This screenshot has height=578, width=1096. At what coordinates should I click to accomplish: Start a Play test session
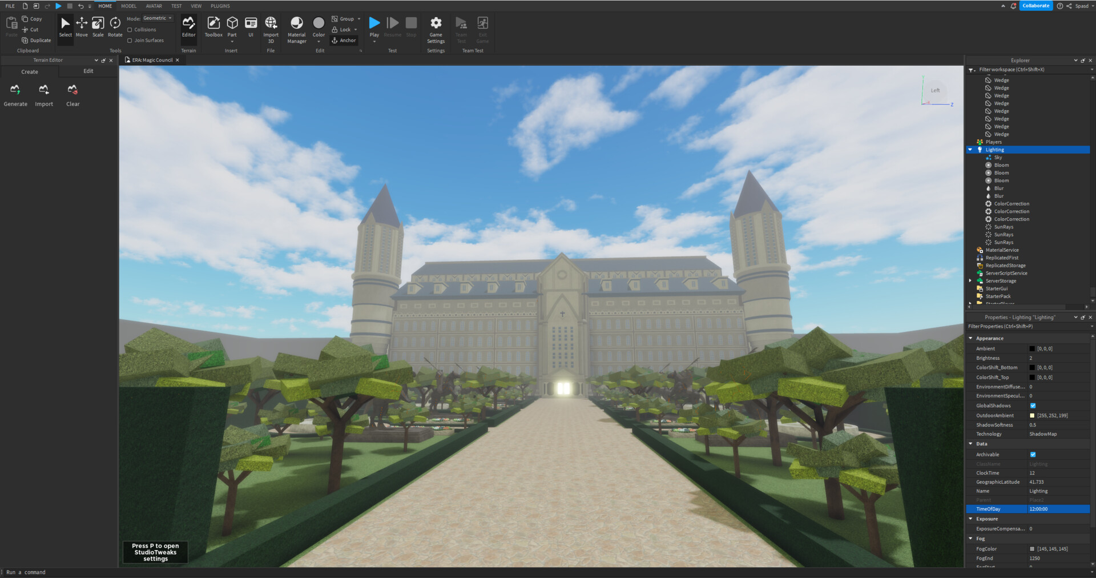pyautogui.click(x=374, y=23)
